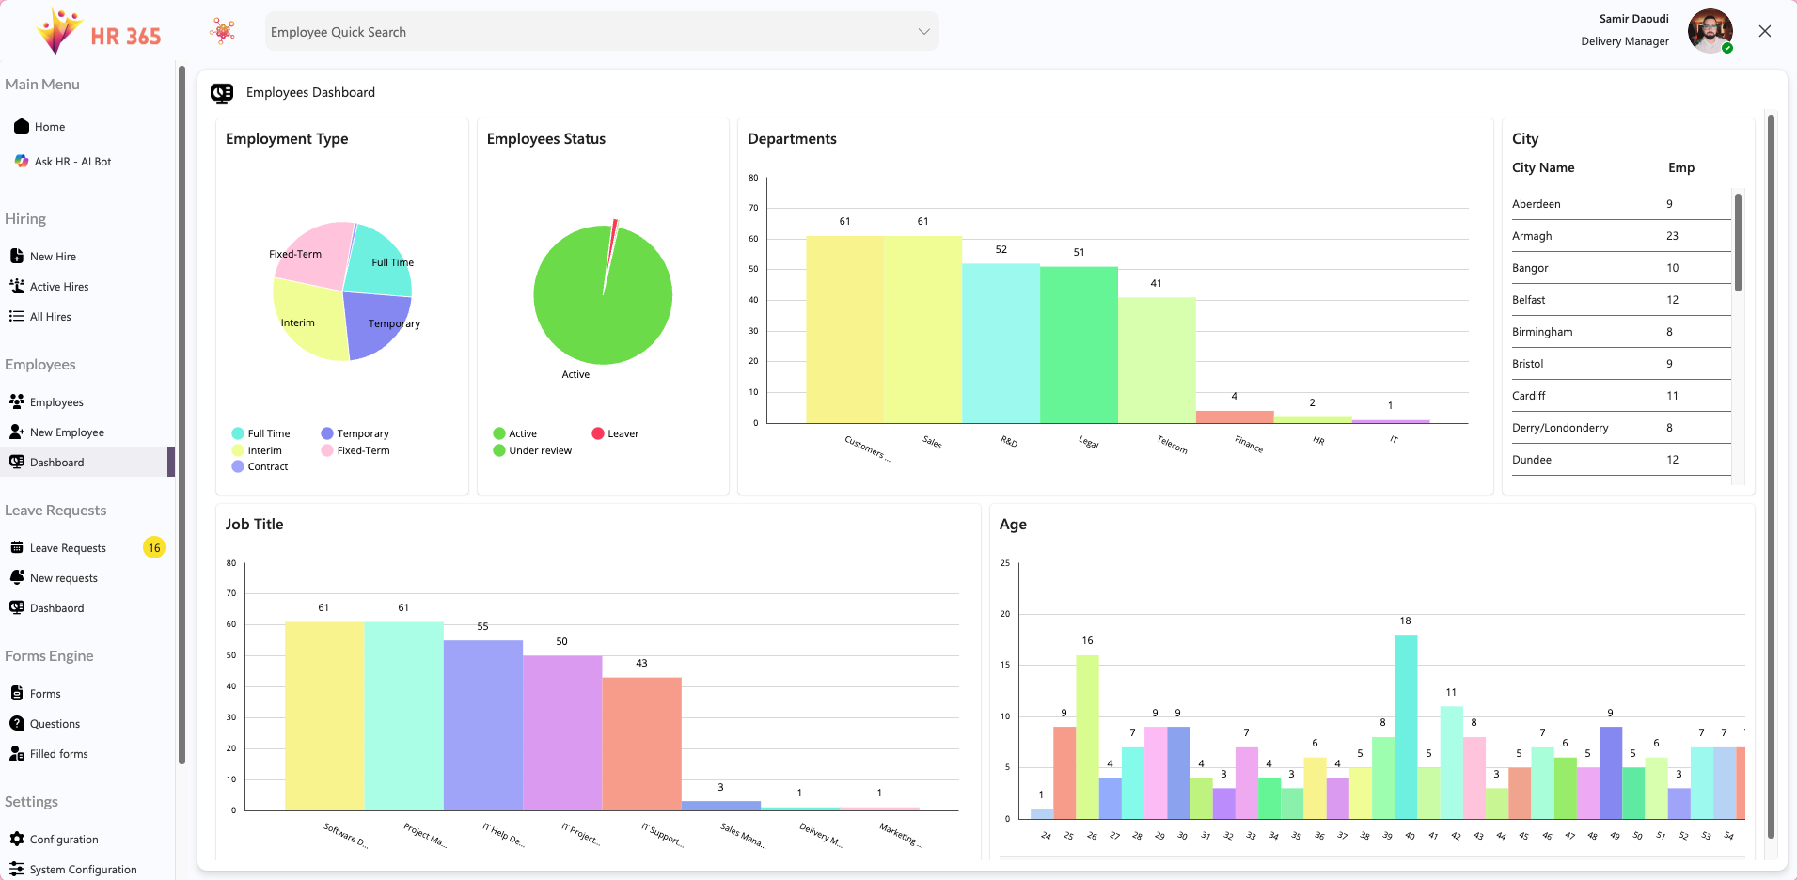This screenshot has height=880, width=1797.
Task: Select the All Hires list icon
Action: coord(17,316)
